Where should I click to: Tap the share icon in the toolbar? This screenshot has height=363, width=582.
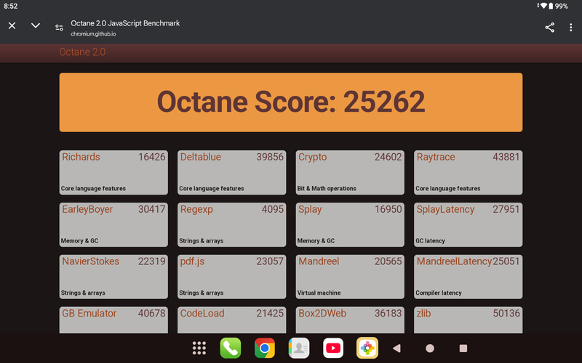pyautogui.click(x=550, y=28)
